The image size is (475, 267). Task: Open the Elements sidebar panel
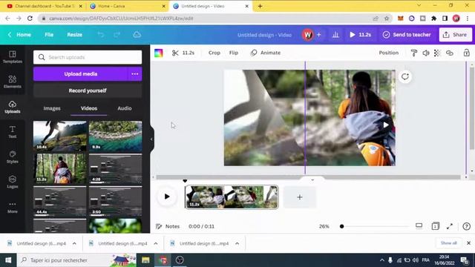tap(13, 82)
